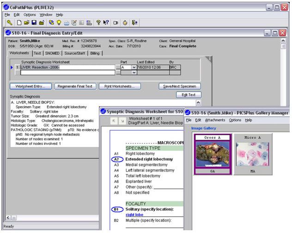Click the exit door toolbar icon
292x233 pixels.
(134, 23)
